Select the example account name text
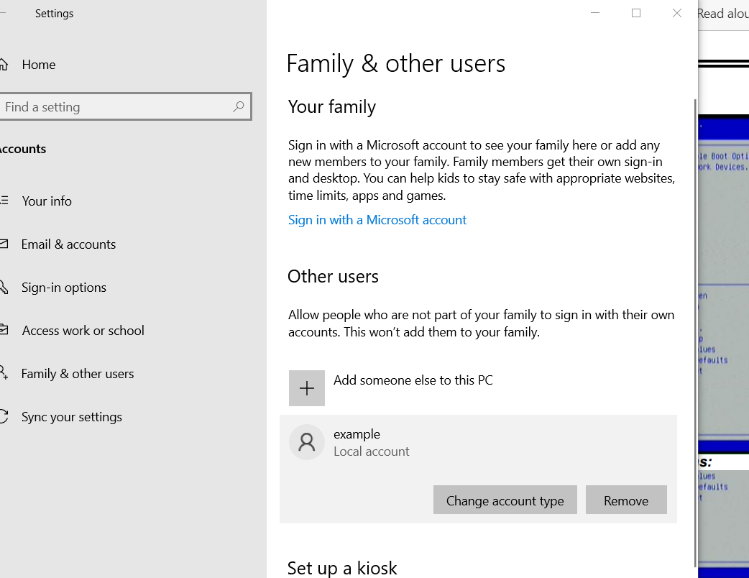The image size is (749, 578). pos(357,434)
